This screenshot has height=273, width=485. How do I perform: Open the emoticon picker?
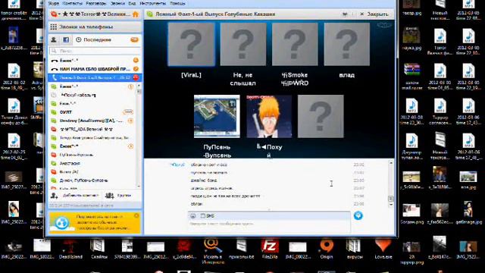pos(192,215)
